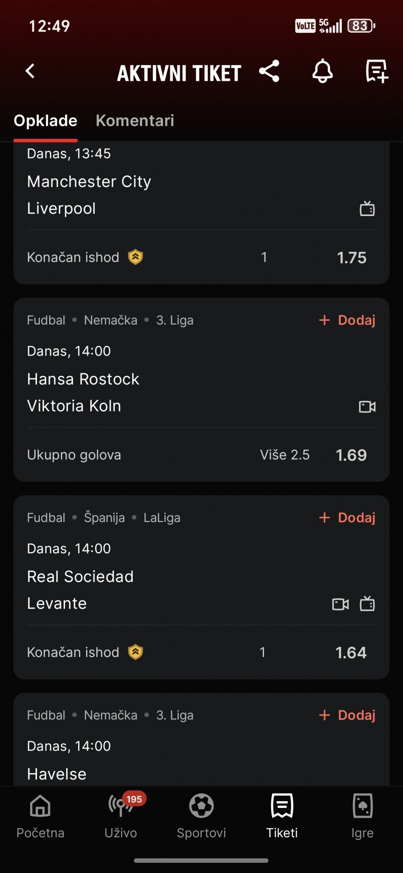Tap shield badge next to Manchester City Konačan ishod
Image resolution: width=403 pixels, height=873 pixels.
(136, 257)
